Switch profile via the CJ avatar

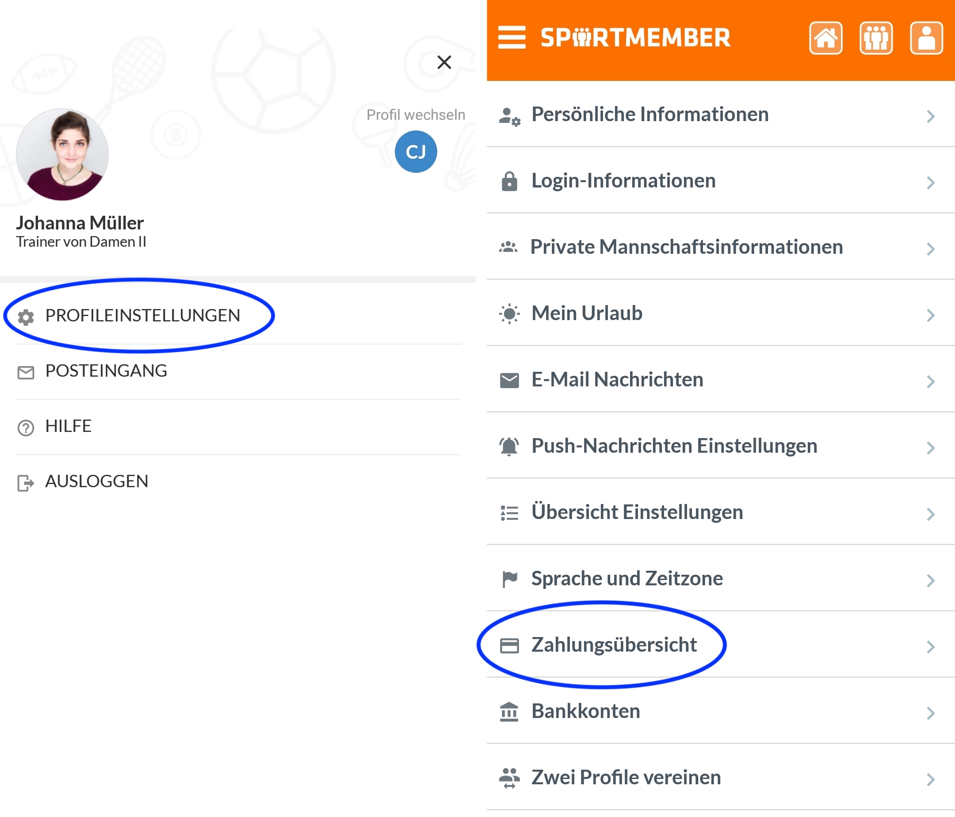[416, 152]
